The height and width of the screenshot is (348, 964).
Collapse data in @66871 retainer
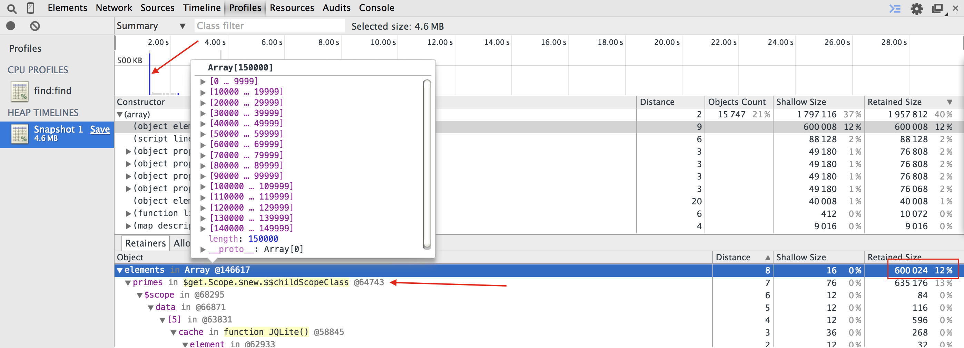(x=151, y=308)
